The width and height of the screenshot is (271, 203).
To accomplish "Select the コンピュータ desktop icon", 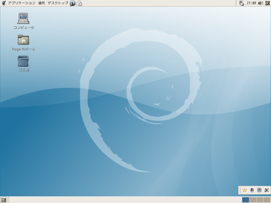I will click(x=23, y=19).
